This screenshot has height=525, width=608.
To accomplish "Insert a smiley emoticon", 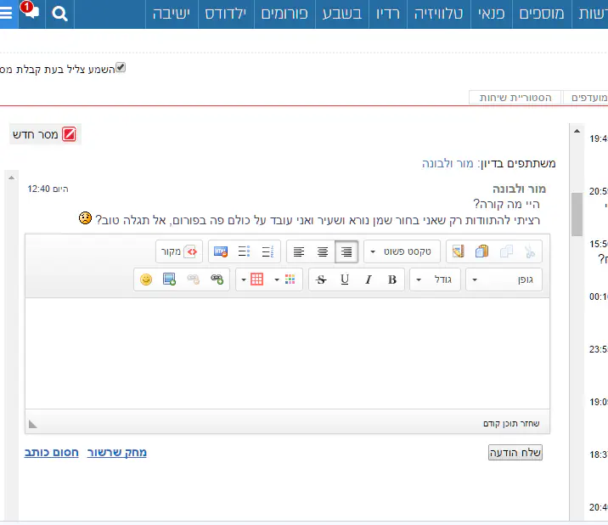I will [146, 279].
